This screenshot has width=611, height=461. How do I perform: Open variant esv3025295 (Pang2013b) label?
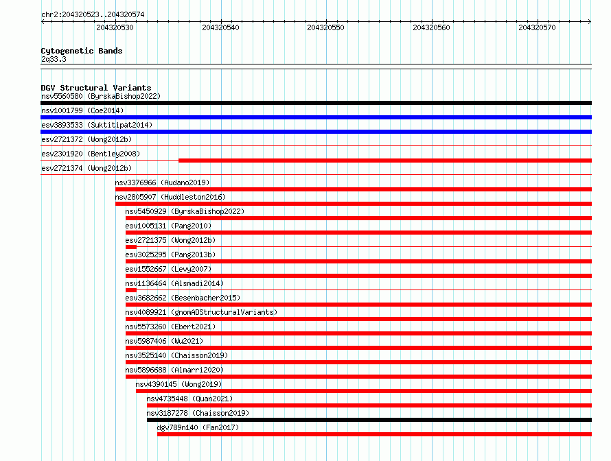[170, 255]
